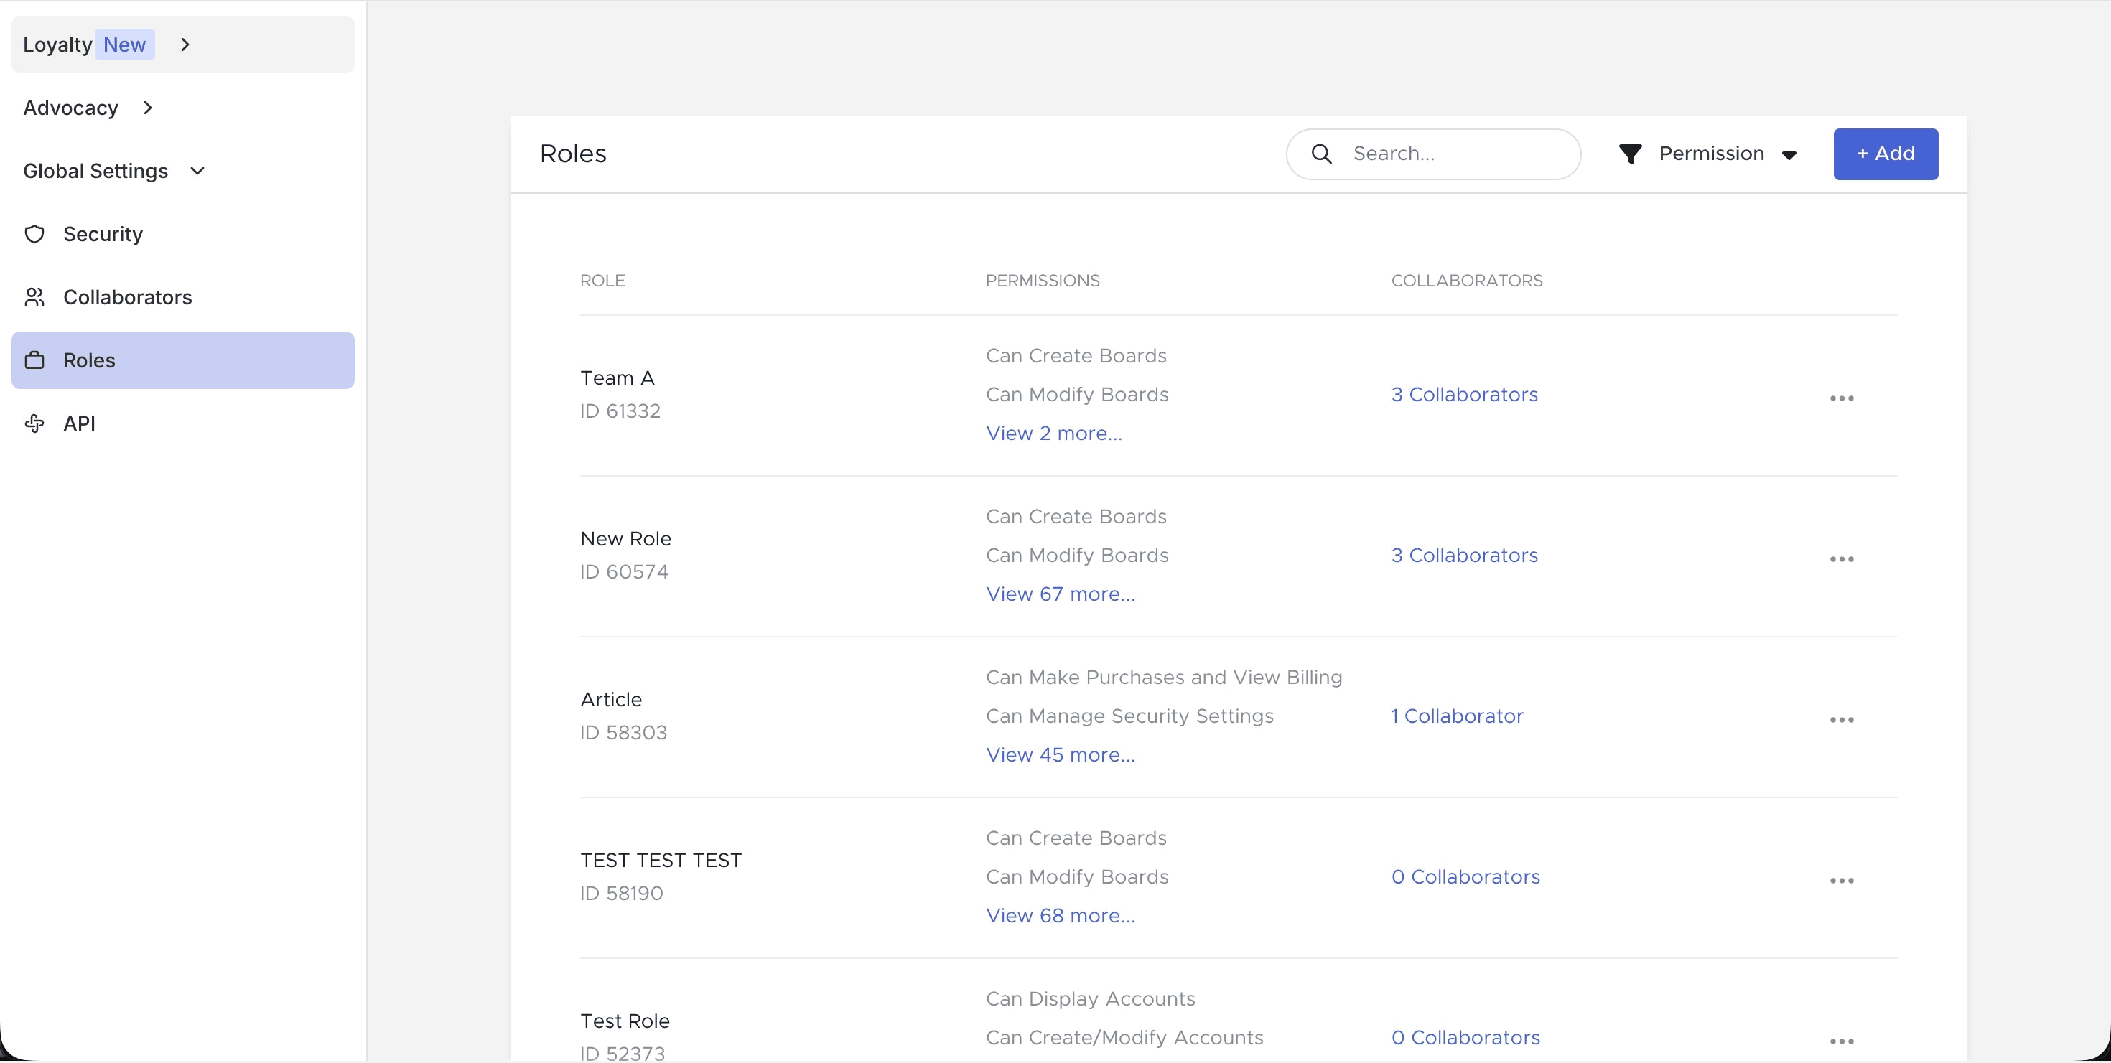Open 0 Collaborators link for Test Role
This screenshot has height=1063, width=2111.
click(x=1466, y=1038)
